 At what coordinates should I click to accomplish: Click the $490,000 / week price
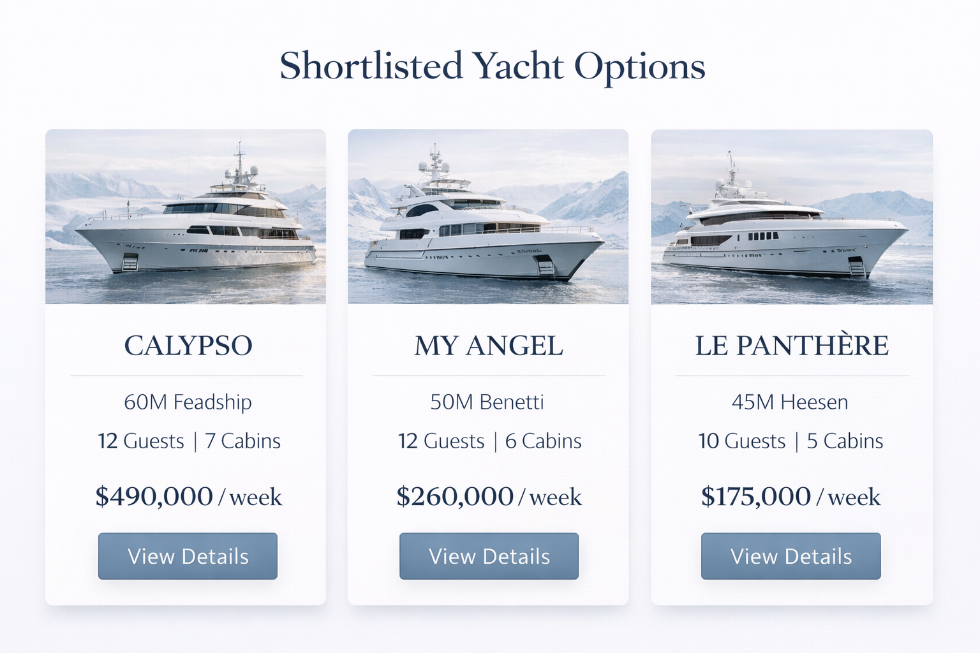coord(188,497)
